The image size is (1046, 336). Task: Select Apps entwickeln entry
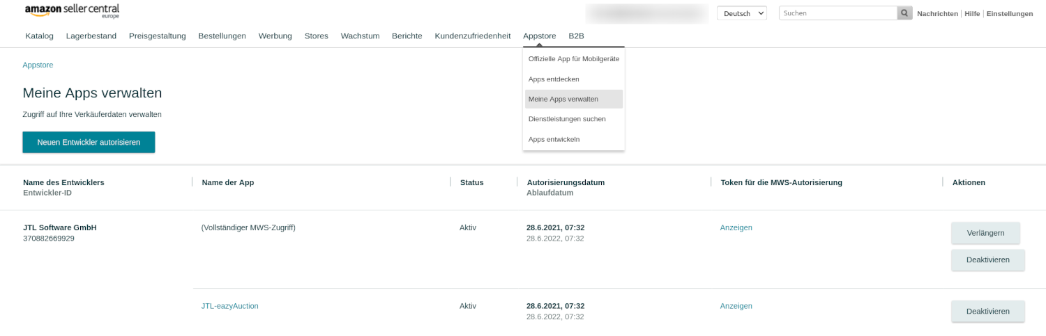pos(574,139)
